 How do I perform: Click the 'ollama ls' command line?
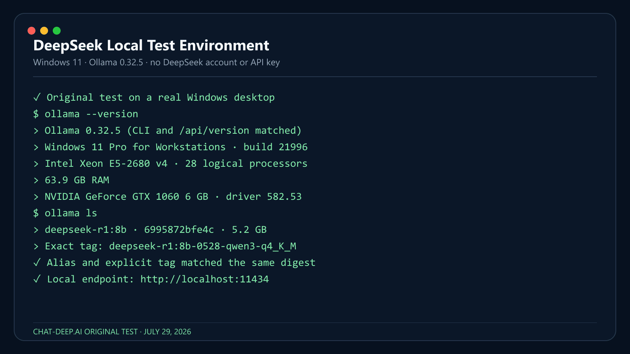(65, 213)
